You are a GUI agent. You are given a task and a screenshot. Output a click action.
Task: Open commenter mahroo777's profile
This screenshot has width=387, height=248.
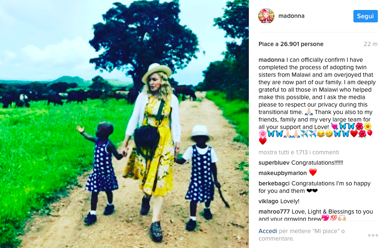274,212
